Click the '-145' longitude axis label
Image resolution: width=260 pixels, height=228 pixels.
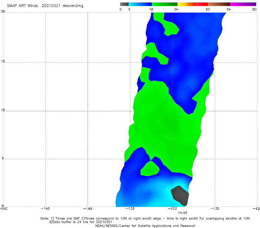(x=45, y=208)
